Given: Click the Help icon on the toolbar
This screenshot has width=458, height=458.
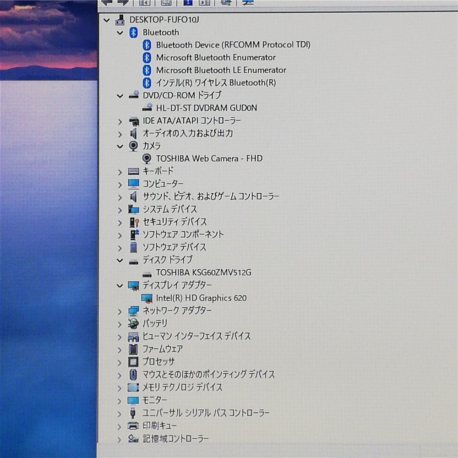Looking at the screenshot, I should coord(187,3).
